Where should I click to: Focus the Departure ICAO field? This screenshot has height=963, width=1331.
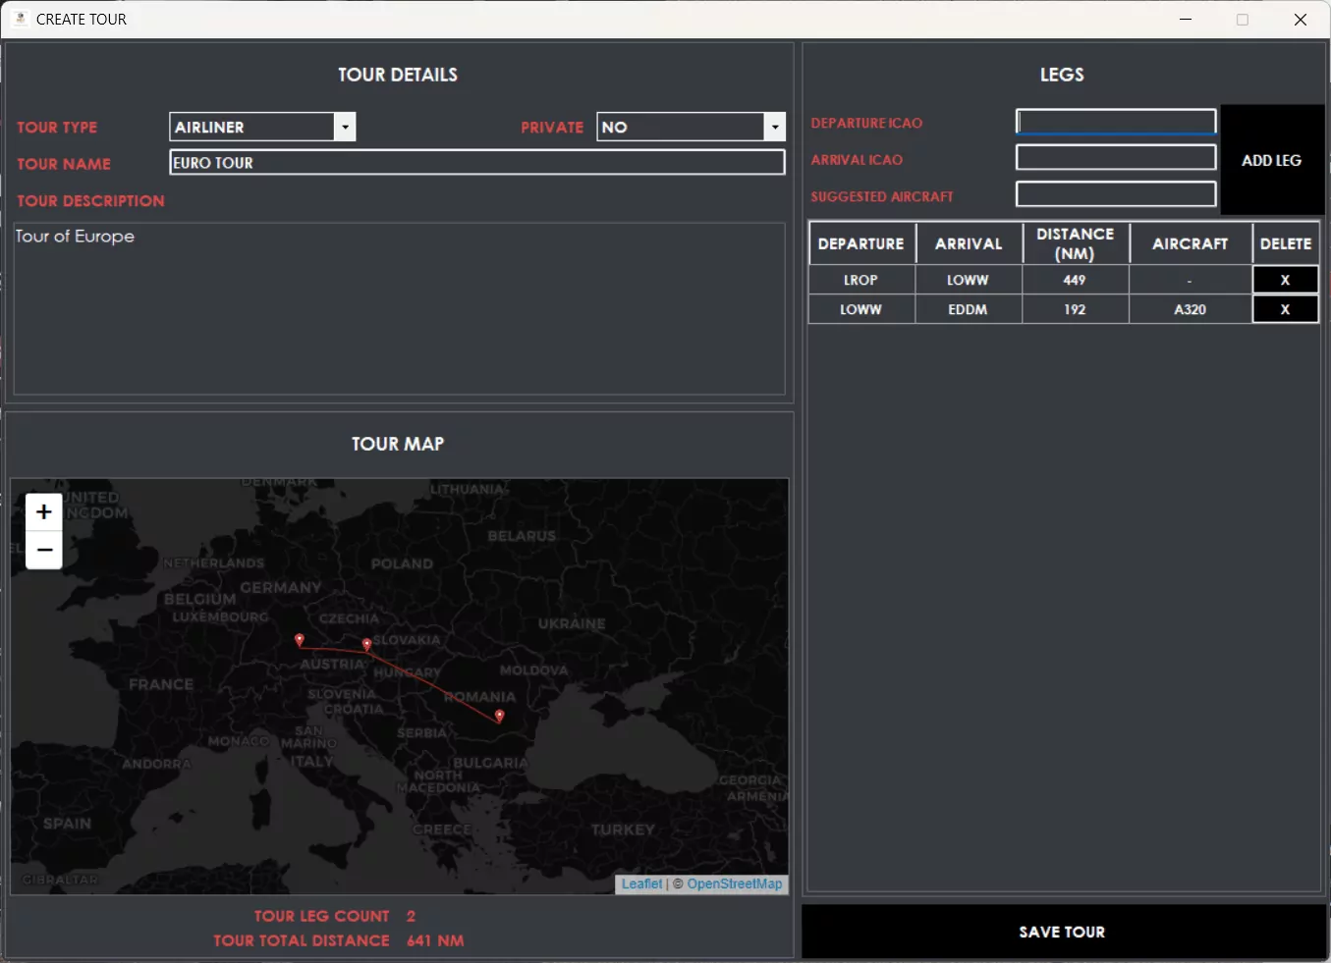click(x=1116, y=122)
